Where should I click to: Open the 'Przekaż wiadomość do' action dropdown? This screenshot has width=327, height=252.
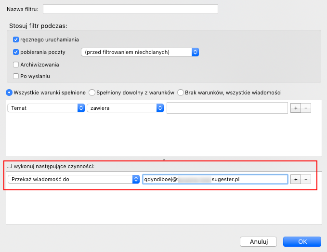[x=74, y=179]
